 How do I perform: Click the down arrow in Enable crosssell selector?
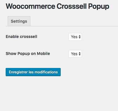point(80,38)
